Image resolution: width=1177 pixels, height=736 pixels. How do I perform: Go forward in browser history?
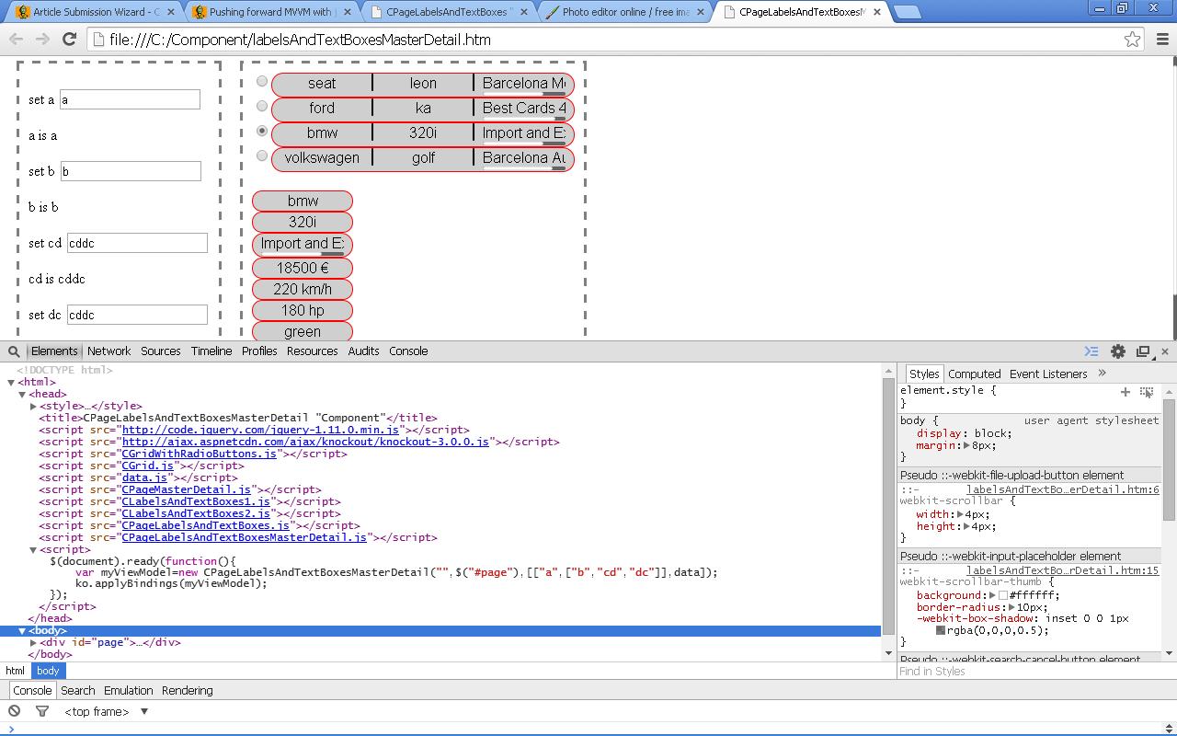pos(42,40)
